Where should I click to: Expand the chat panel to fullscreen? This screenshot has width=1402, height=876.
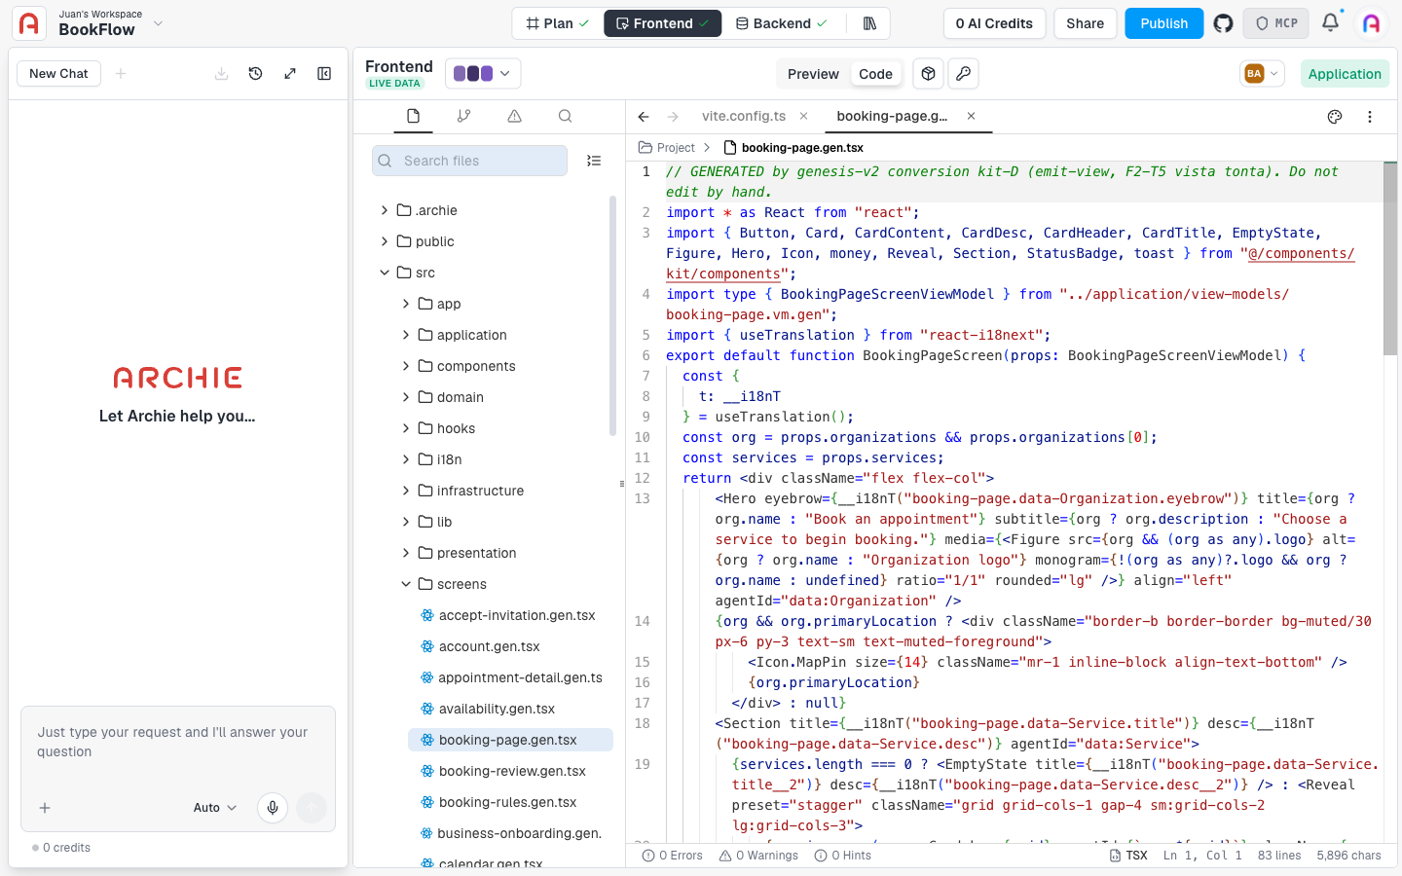pos(290,73)
